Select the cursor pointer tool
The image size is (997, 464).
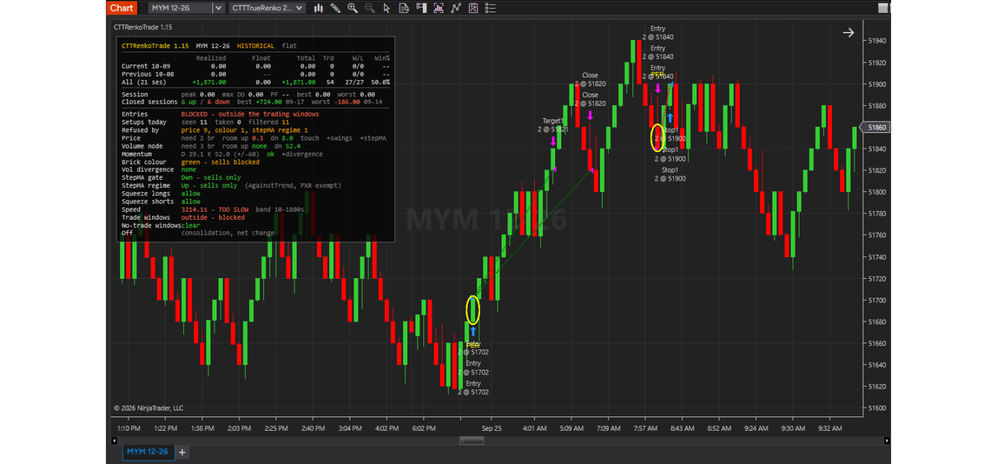pyautogui.click(x=387, y=8)
